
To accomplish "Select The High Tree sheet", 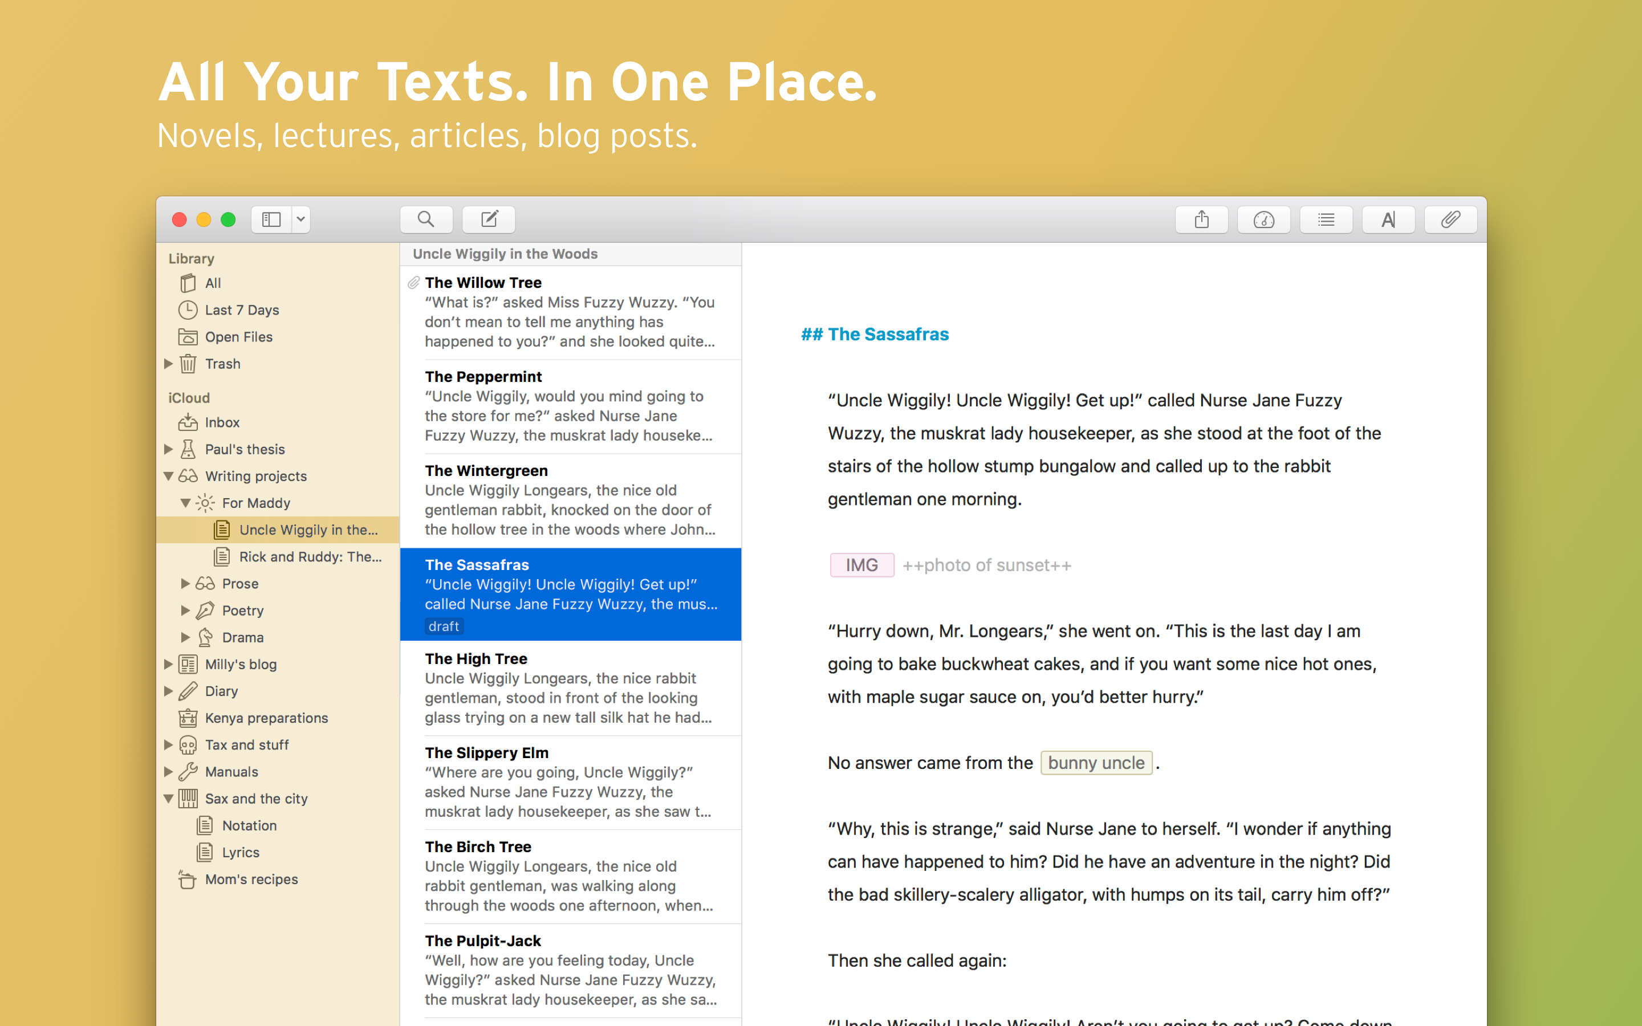I will [570, 687].
